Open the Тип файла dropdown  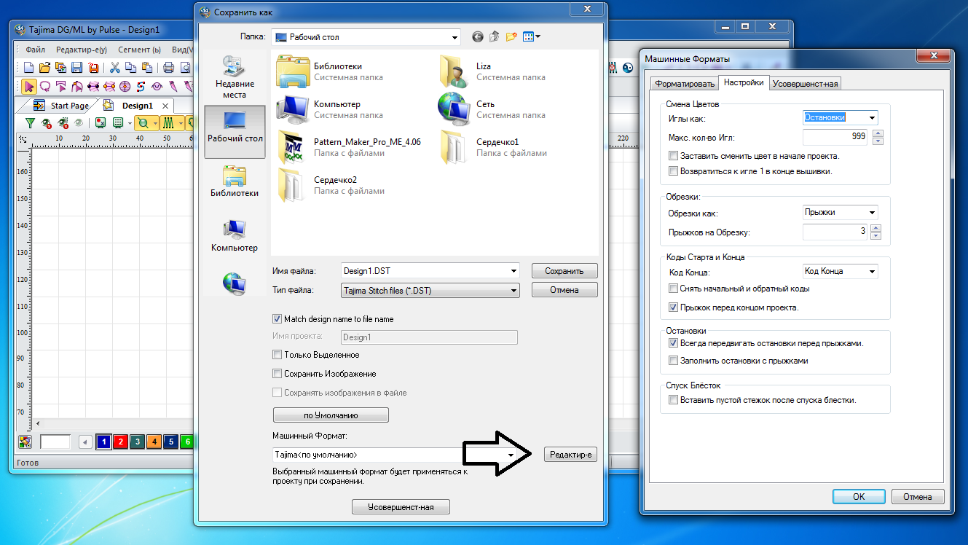[514, 290]
